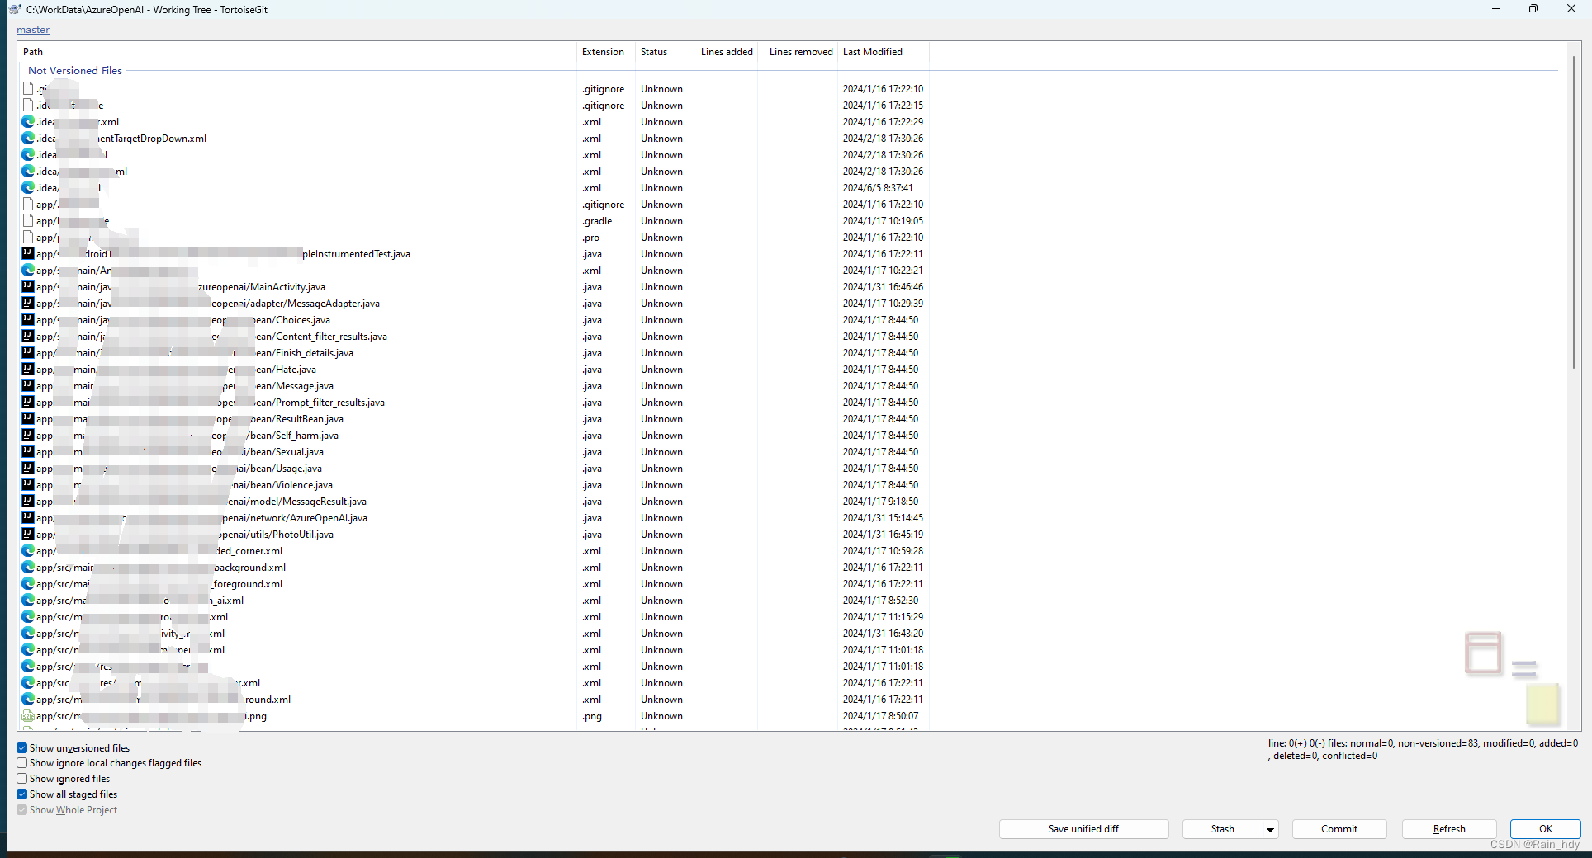Click blank file icon for the .gradle file
This screenshot has width=1592, height=858.
click(x=28, y=221)
